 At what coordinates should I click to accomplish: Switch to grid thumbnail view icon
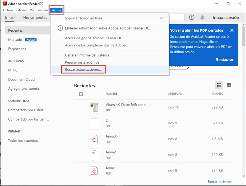pos(229,85)
